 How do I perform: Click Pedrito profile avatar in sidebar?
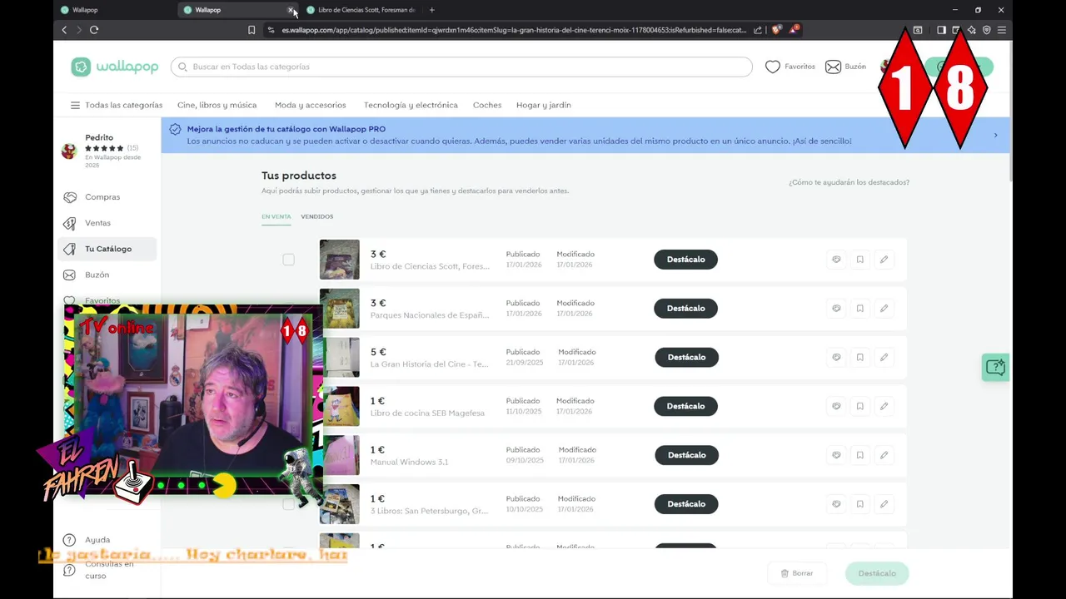pyautogui.click(x=70, y=151)
